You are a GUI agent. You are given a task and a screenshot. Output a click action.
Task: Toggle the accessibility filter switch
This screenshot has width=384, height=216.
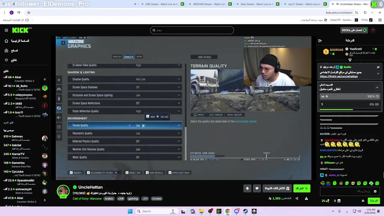tap(117, 173)
